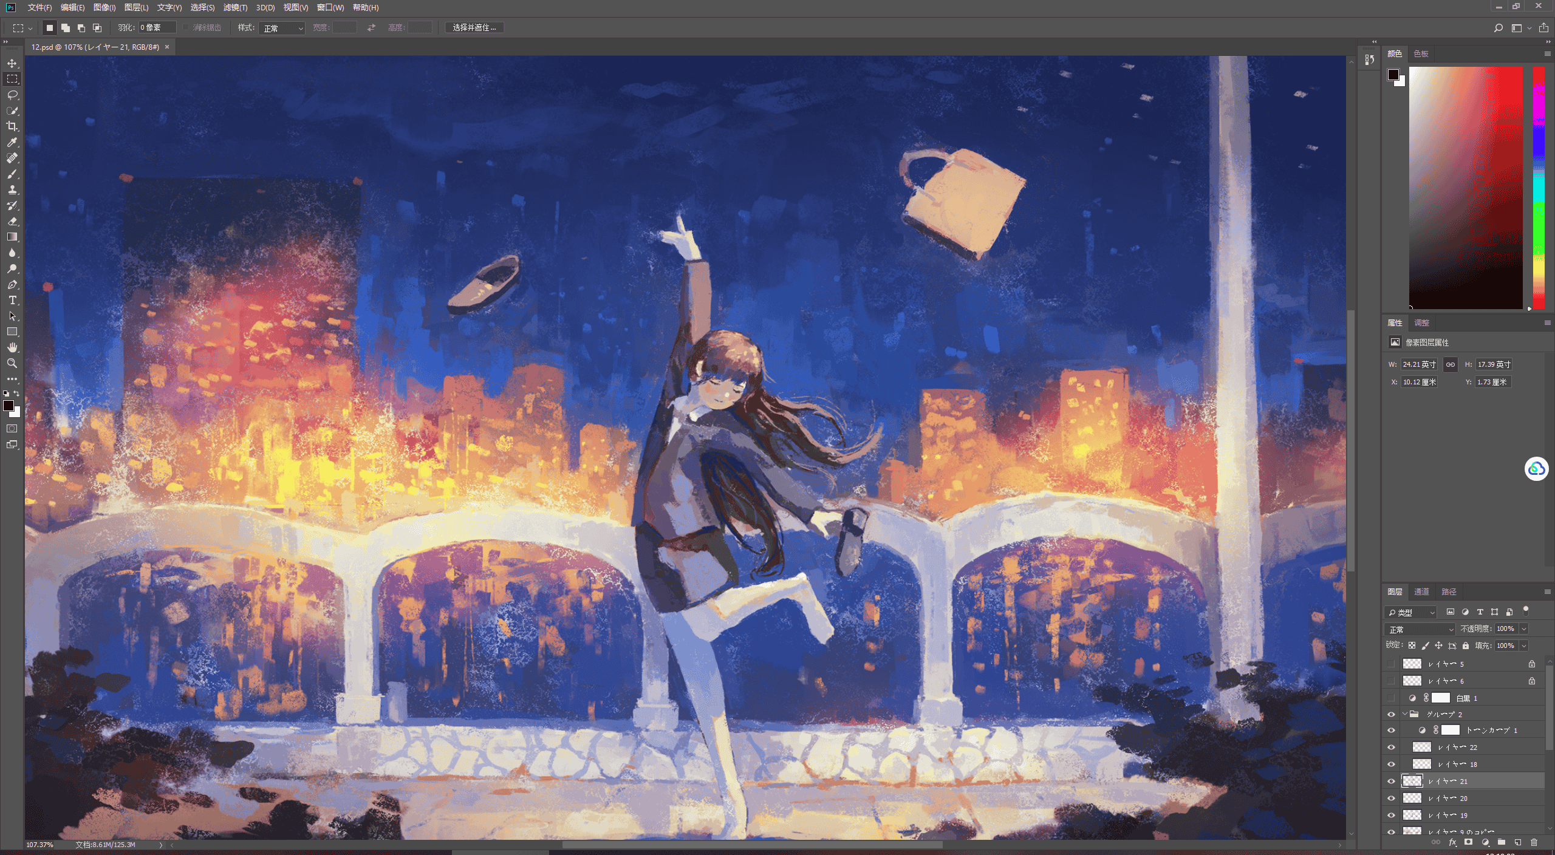Select the Lasso tool
Viewport: 1555px width, 855px height.
12,95
